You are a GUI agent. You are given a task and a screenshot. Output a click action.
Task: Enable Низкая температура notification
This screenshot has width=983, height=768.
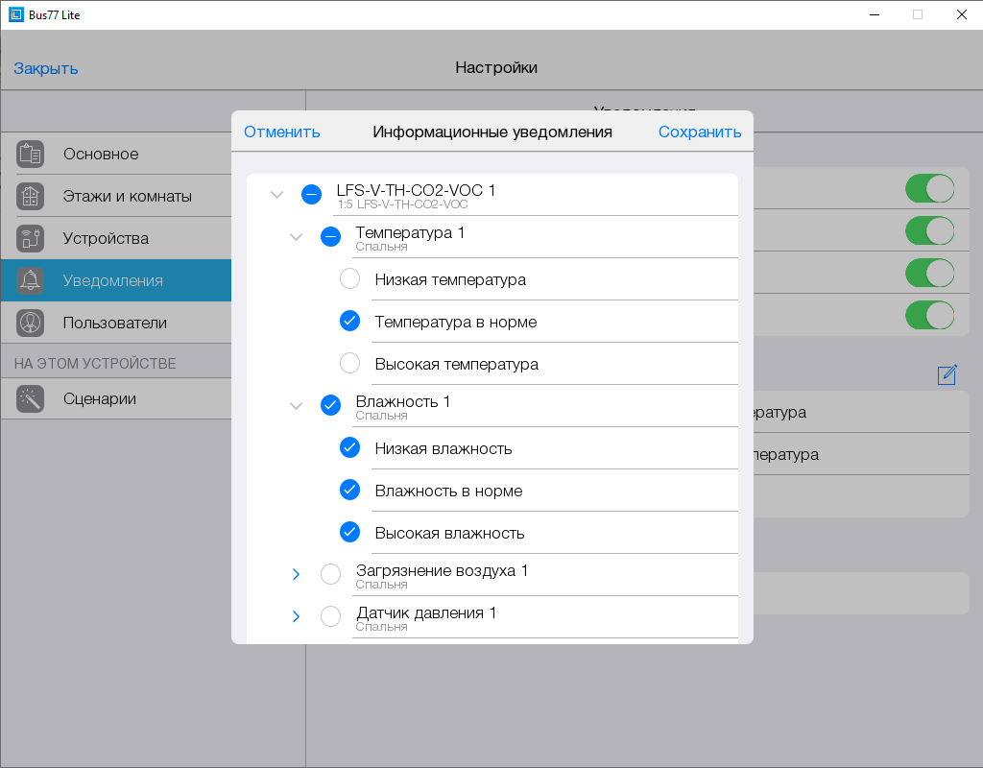click(350, 279)
